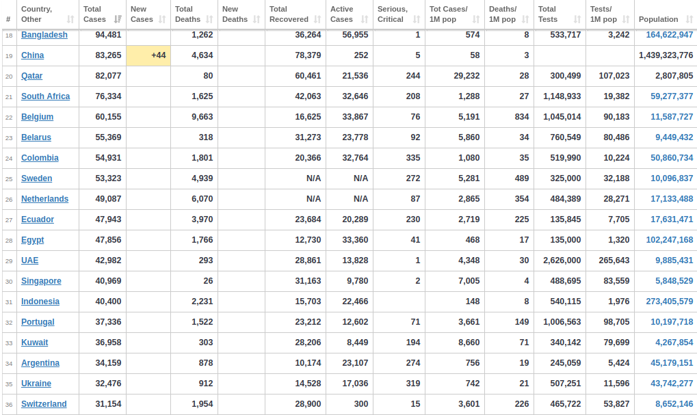The height and width of the screenshot is (415, 697).
Task: Click Sweden population link 10,096,837
Action: (672, 178)
